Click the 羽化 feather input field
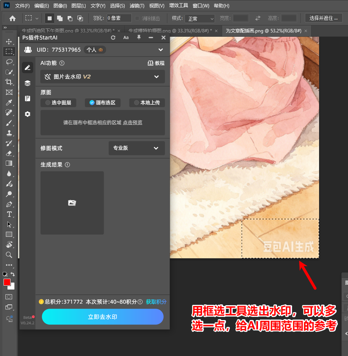348x356 pixels. click(119, 18)
